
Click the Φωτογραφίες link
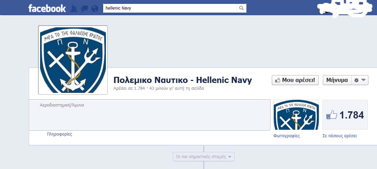(x=287, y=136)
